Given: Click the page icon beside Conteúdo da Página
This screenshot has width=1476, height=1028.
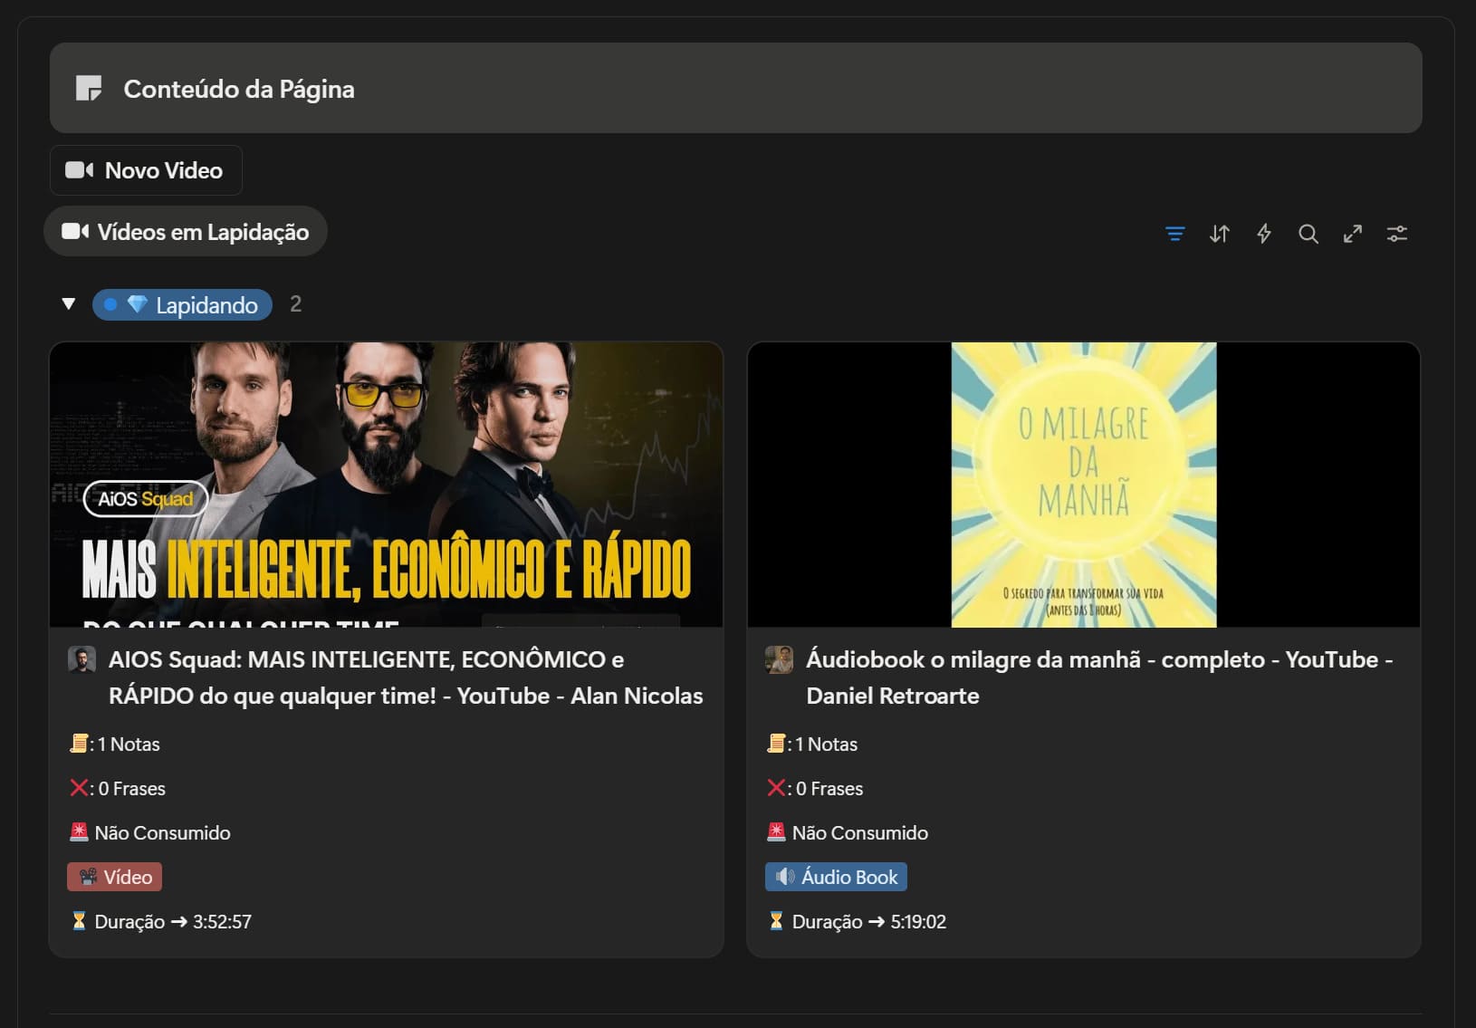Looking at the screenshot, I should [89, 89].
